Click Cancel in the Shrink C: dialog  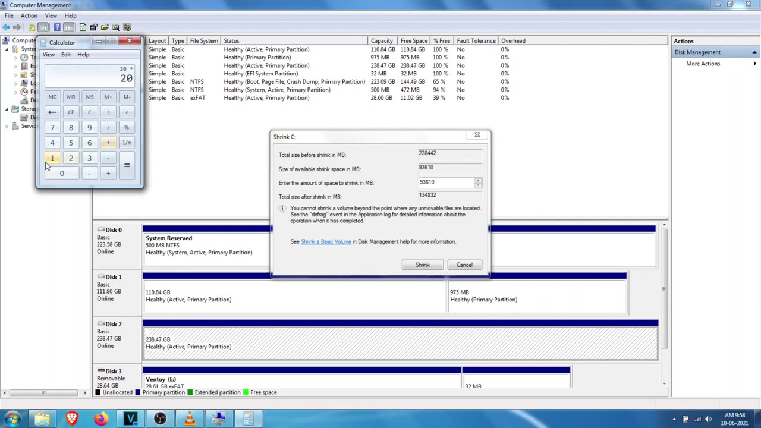coord(464,265)
